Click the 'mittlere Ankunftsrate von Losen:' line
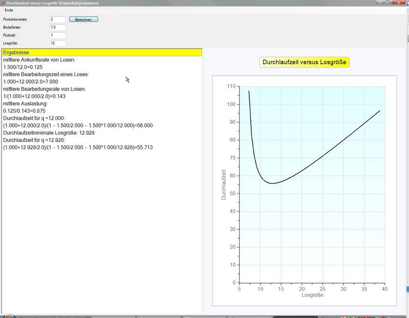The height and width of the screenshot is (318, 409). [39, 60]
